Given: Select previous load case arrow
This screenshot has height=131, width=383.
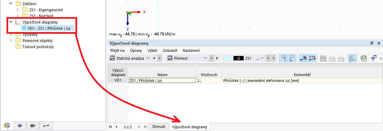Looking at the screenshot, I should [x=268, y=58].
